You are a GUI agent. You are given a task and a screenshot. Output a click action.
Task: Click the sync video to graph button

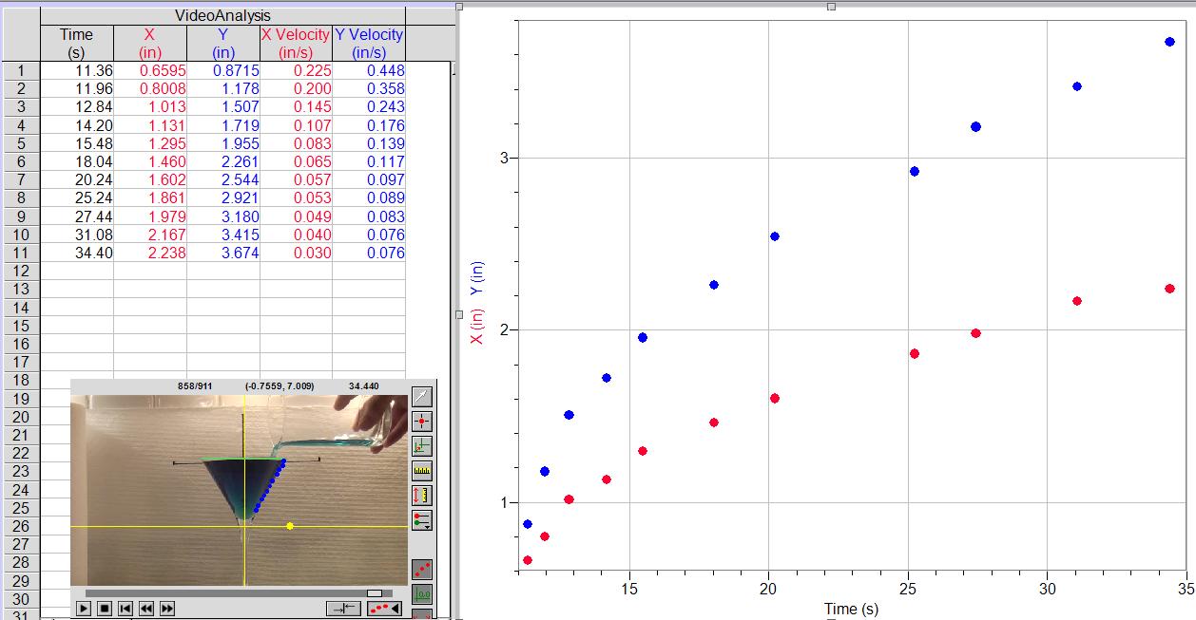[343, 608]
